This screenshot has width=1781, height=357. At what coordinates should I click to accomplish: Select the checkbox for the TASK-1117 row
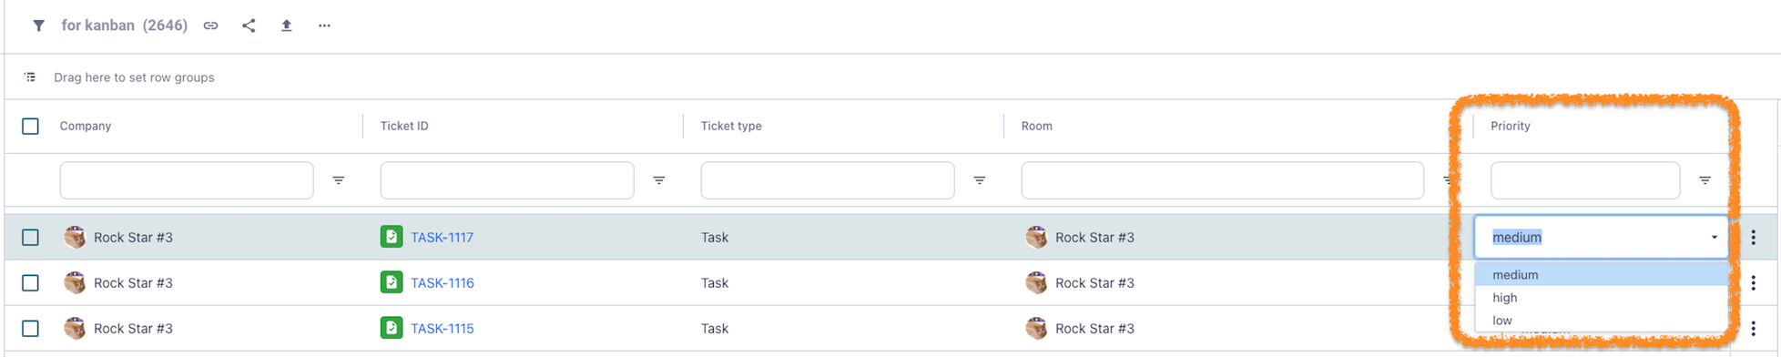pyautogui.click(x=30, y=237)
